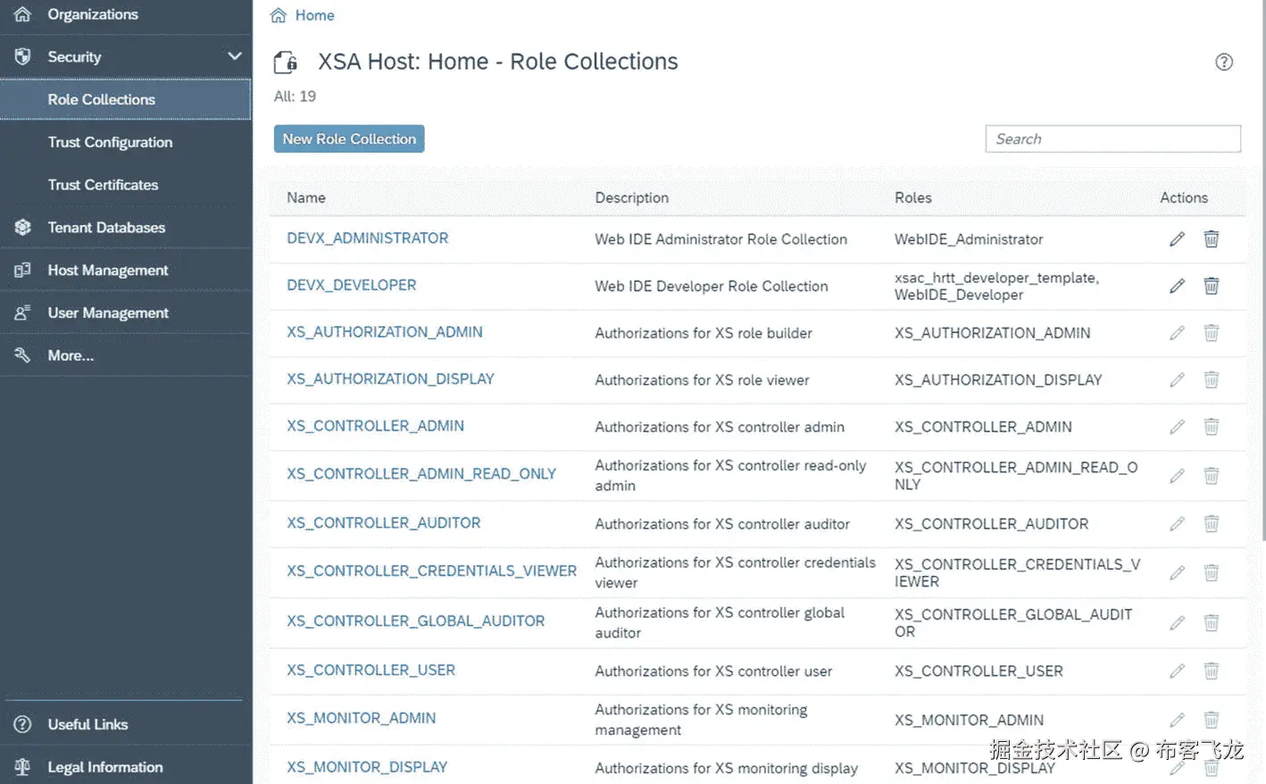1266x784 pixels.
Task: Open XS_AUTHORIZATION_ADMIN role collection
Action: click(x=385, y=332)
